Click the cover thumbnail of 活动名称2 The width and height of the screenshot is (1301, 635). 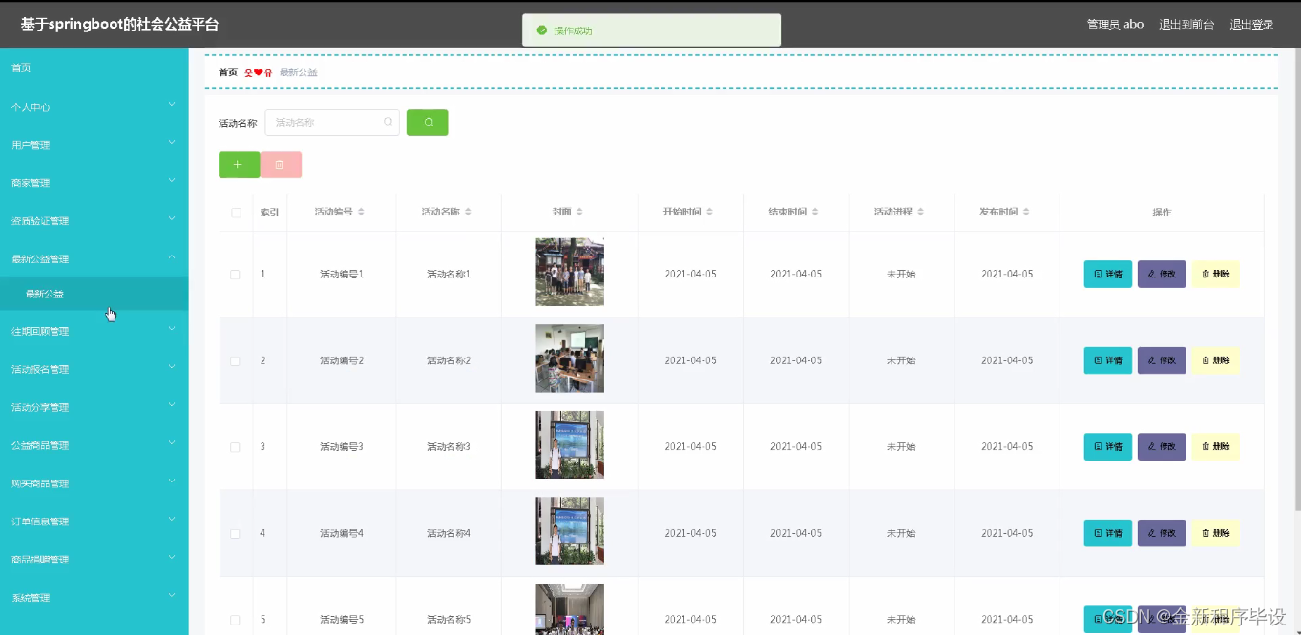(569, 359)
